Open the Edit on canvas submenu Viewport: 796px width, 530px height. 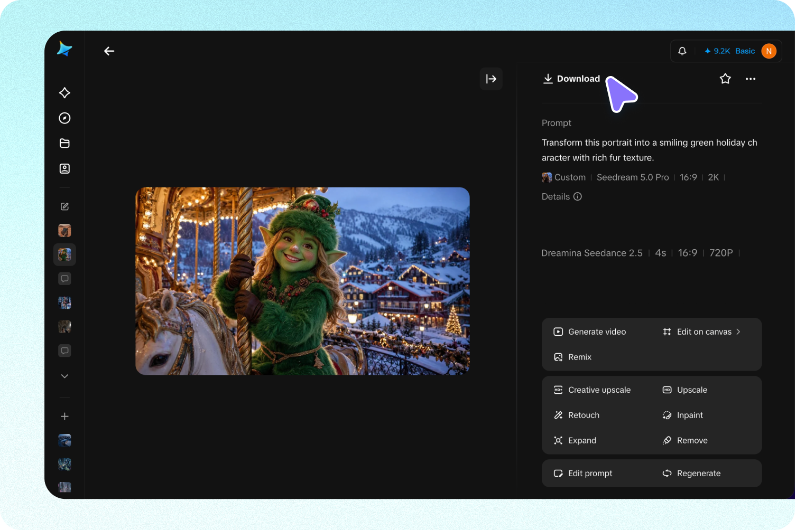tap(701, 332)
